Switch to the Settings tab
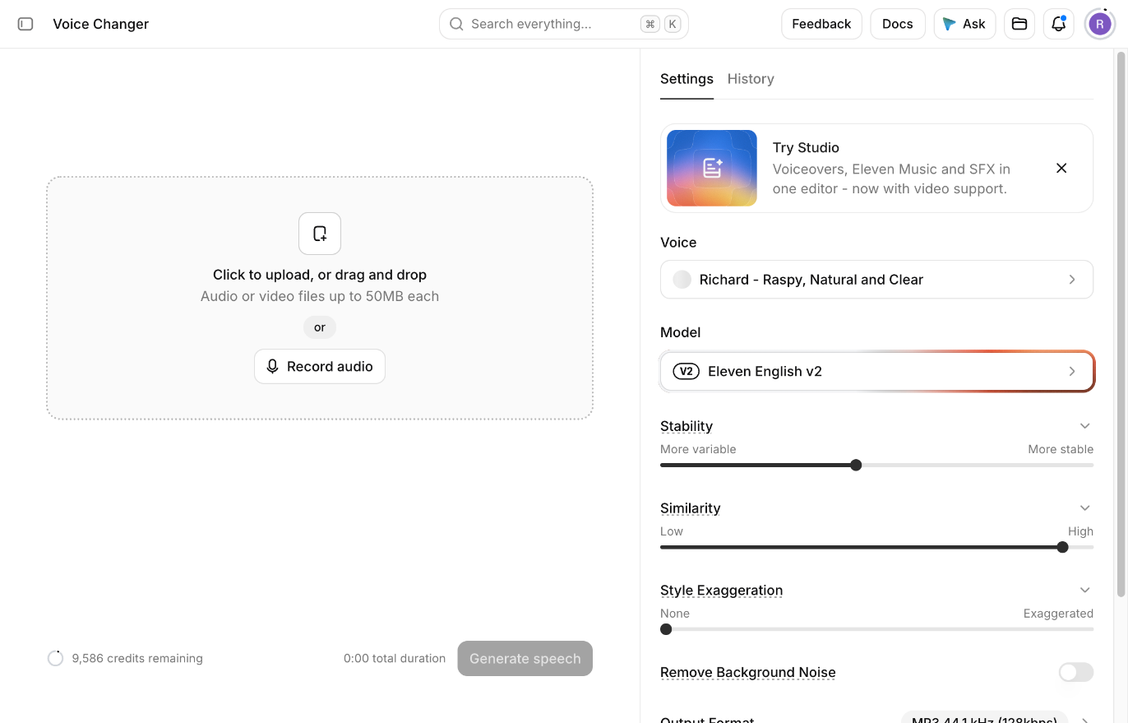This screenshot has width=1128, height=723. click(687, 79)
